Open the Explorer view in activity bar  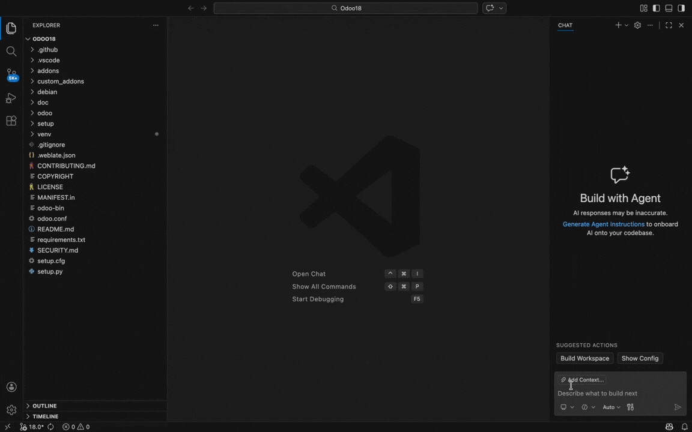[11, 28]
